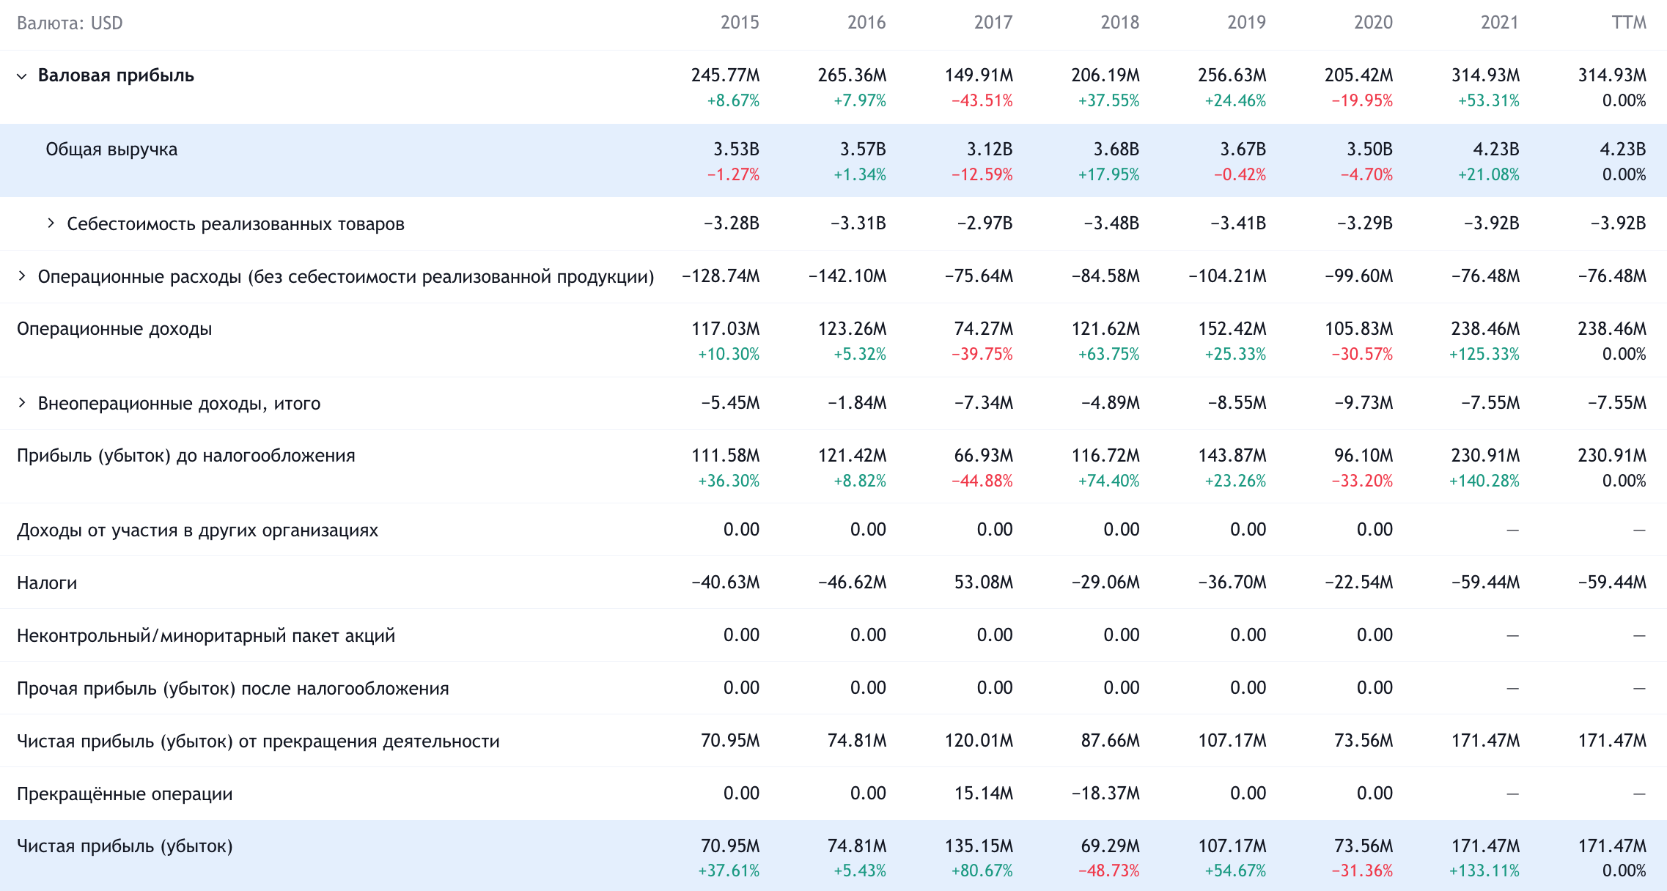Image resolution: width=1667 pixels, height=891 pixels.
Task: Click discontinued operations value −18.37M
Action: pos(1105,794)
